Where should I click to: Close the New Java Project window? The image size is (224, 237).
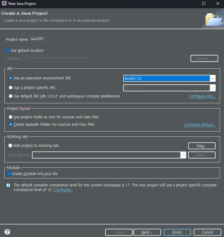point(218,3)
